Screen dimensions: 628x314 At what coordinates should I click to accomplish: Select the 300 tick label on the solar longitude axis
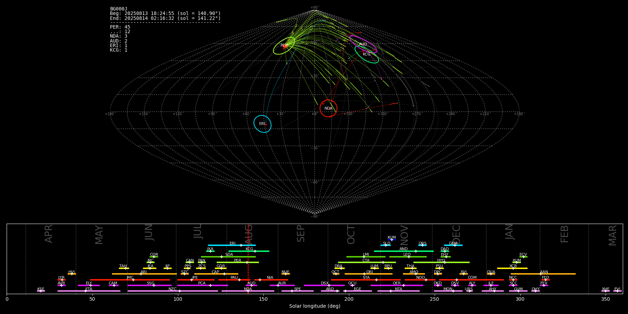click(x=520, y=299)
